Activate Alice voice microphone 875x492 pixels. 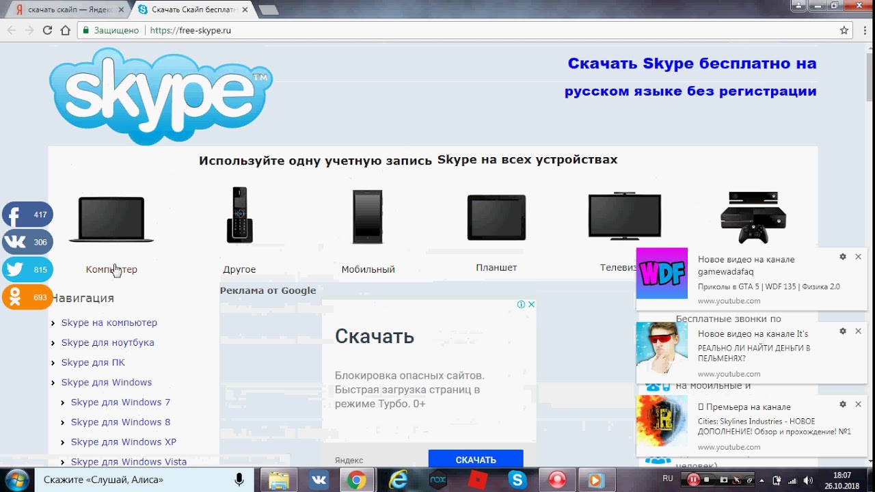coord(239,480)
